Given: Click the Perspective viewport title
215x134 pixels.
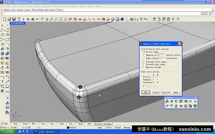Looking at the screenshot, I should [17, 23].
